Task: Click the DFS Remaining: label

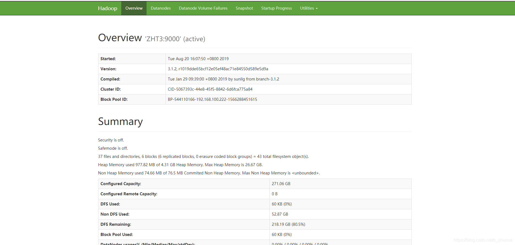Action: click(x=116, y=224)
